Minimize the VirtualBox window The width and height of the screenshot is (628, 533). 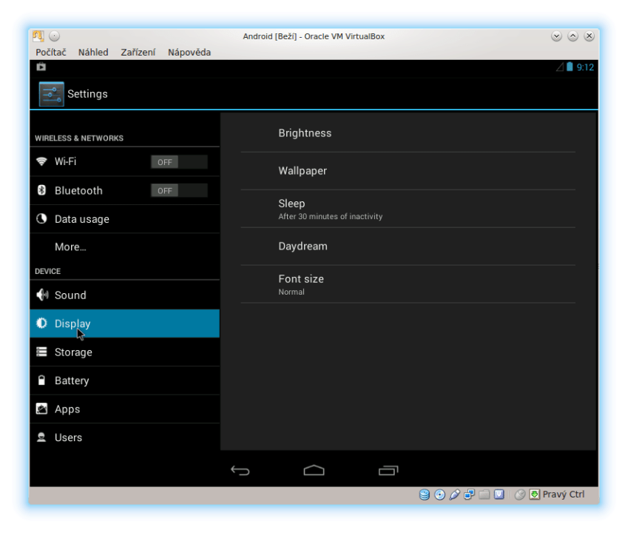point(556,36)
